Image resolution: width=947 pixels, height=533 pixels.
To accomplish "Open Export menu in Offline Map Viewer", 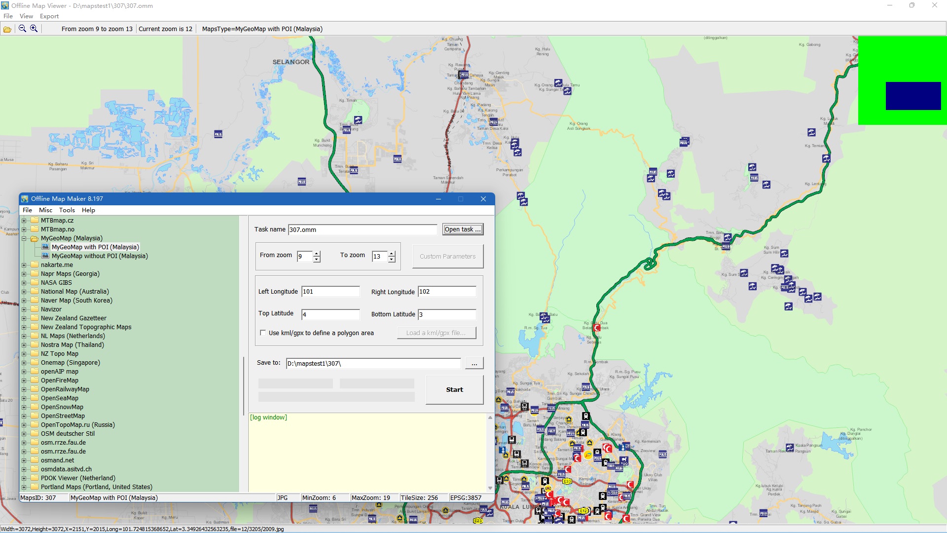I will [x=49, y=16].
